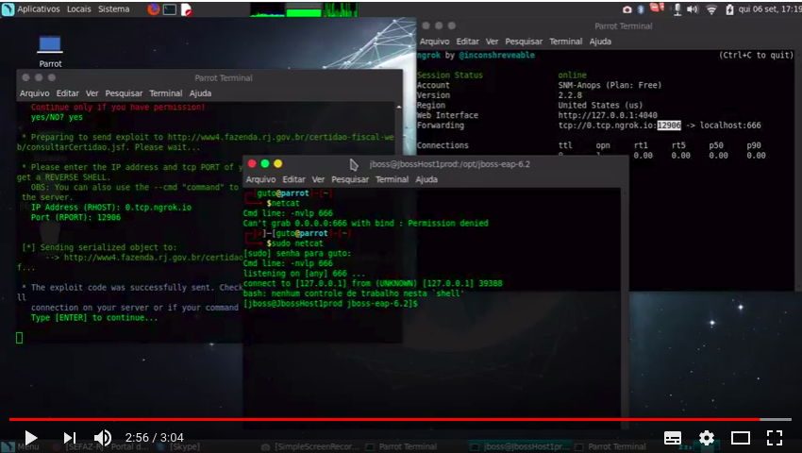This screenshot has width=802, height=453.
Task: Launch terminal from top panel icon
Action: [169, 9]
